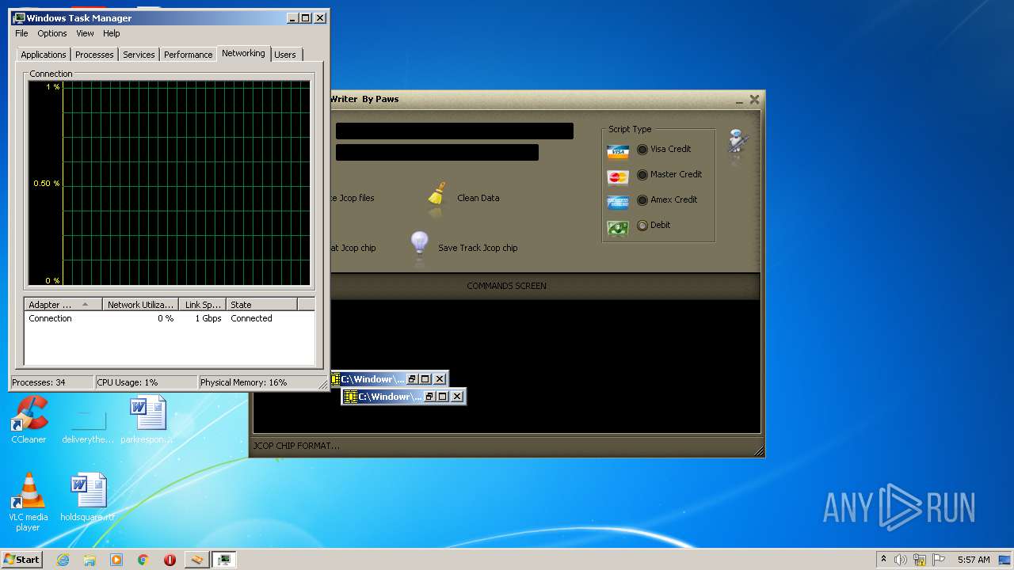Image resolution: width=1014 pixels, height=570 pixels.
Task: Select the Connection adapter row
Action: pyautogui.click(x=170, y=318)
